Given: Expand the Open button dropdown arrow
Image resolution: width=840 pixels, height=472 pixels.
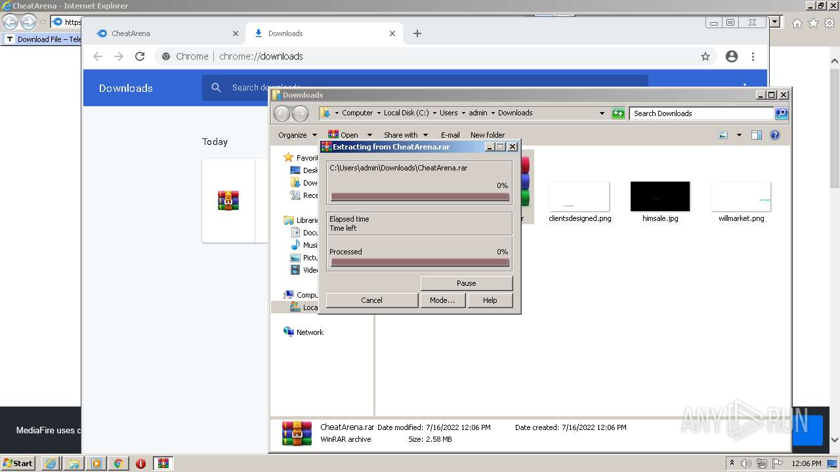Looking at the screenshot, I should [369, 135].
